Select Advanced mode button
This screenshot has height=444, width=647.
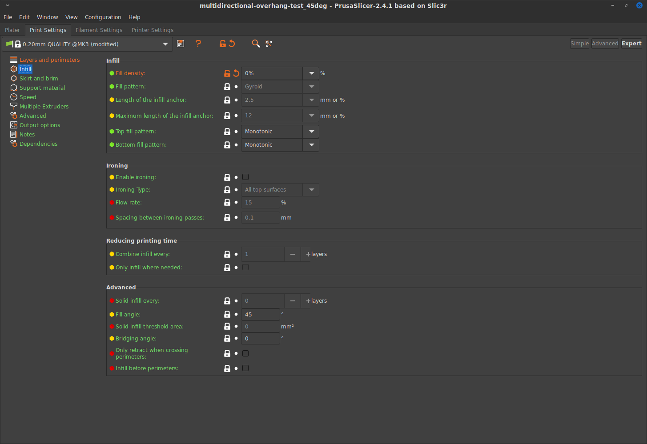(605, 44)
